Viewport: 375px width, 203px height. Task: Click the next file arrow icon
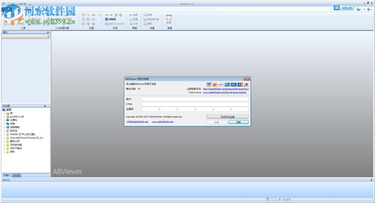coord(111,15)
